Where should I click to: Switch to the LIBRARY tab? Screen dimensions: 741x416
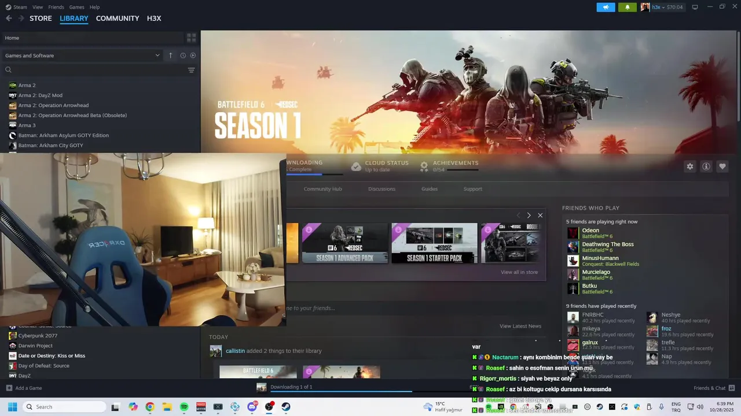pos(74,18)
